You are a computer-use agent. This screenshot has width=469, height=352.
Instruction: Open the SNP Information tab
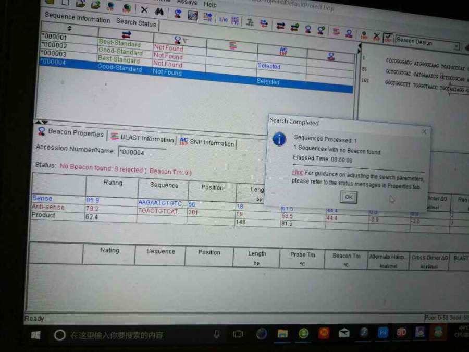(207, 142)
